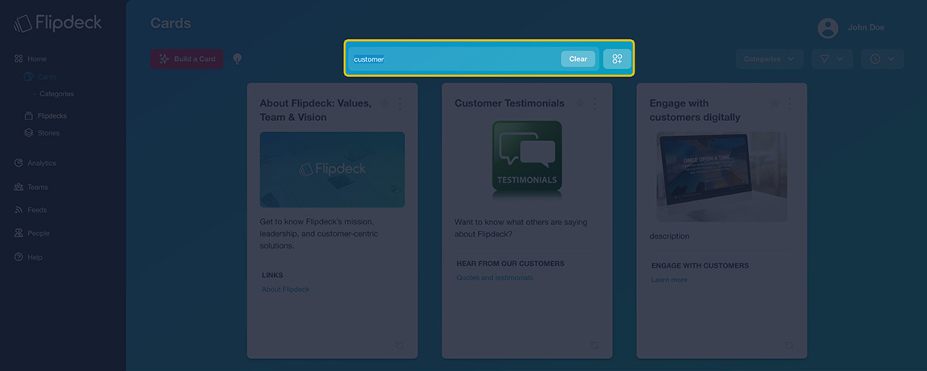Click About Flipdeck card thumbnail image
Screen dimensions: 927x371
click(x=333, y=169)
